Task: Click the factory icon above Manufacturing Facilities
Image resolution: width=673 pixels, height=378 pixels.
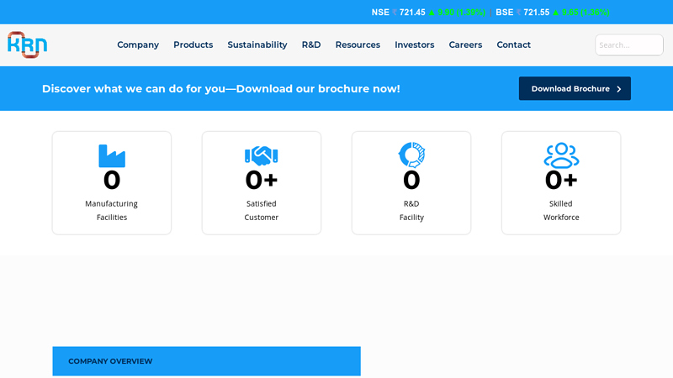Action: coord(111,156)
